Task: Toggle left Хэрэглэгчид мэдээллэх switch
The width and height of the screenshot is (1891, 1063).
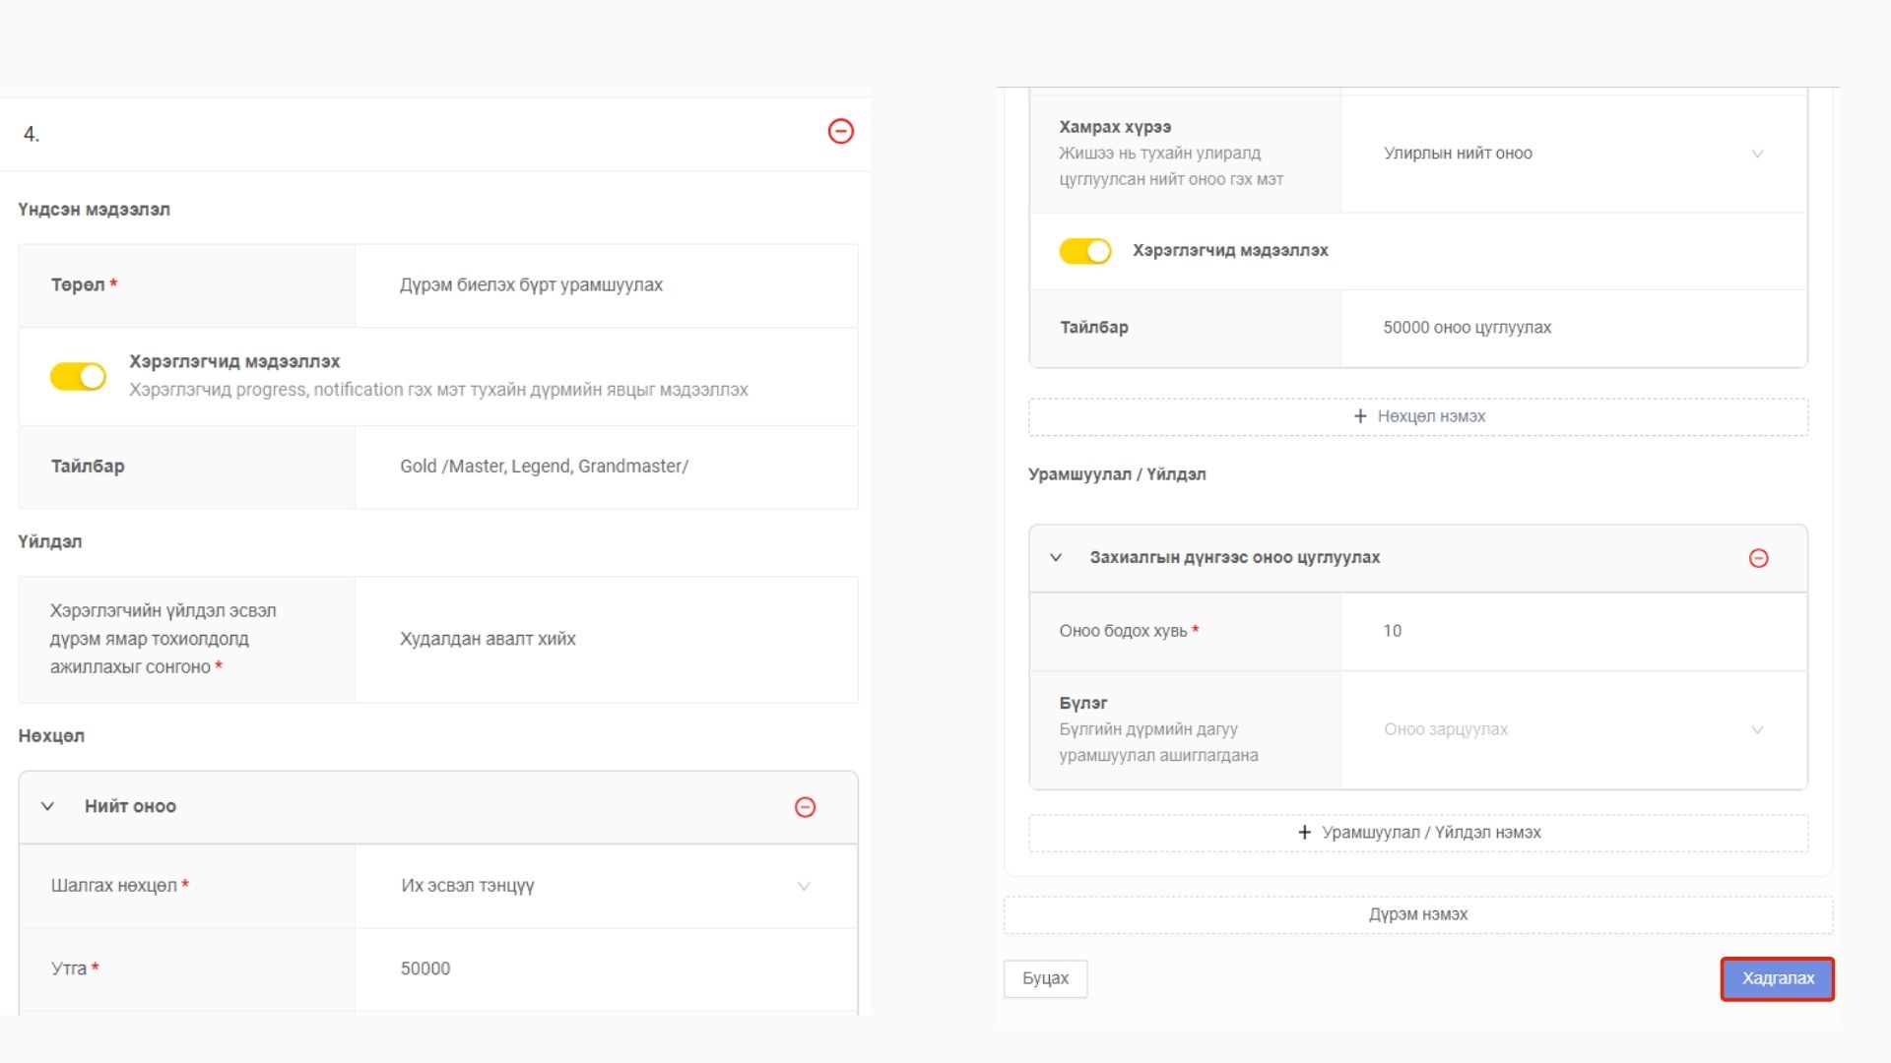Action: [79, 376]
